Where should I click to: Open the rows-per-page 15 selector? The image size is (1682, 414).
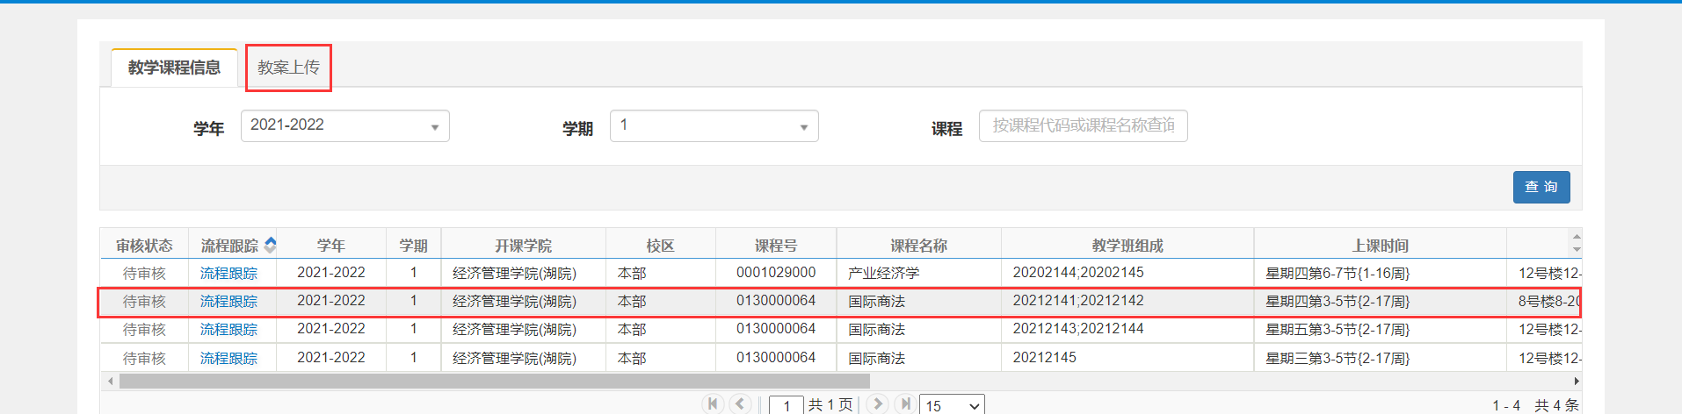pyautogui.click(x=952, y=405)
